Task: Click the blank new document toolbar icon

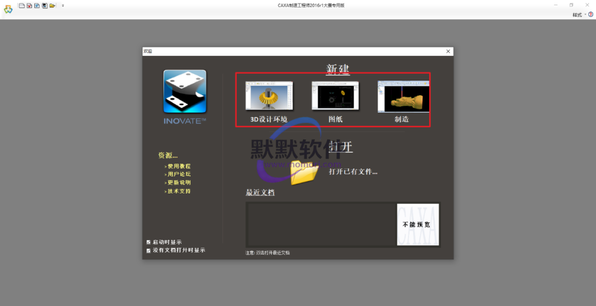Action: coord(22,5)
